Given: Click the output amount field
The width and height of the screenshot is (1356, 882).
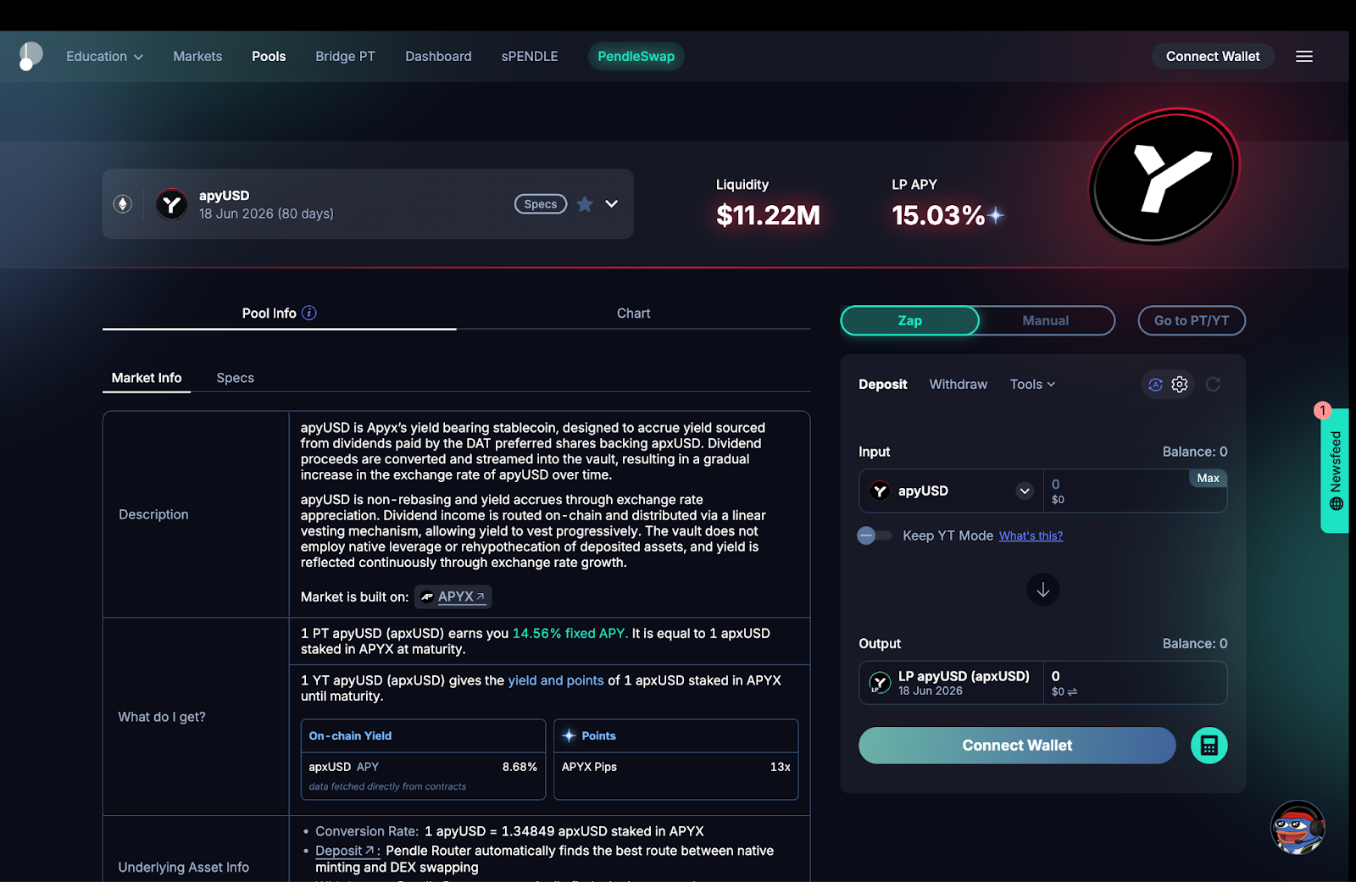Looking at the screenshot, I should coord(1135,683).
